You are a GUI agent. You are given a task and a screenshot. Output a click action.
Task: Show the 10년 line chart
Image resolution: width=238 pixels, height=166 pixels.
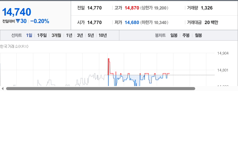(103, 35)
